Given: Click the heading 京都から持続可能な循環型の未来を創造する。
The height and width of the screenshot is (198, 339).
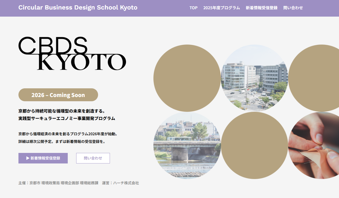Looking at the screenshot, I should [62, 111].
